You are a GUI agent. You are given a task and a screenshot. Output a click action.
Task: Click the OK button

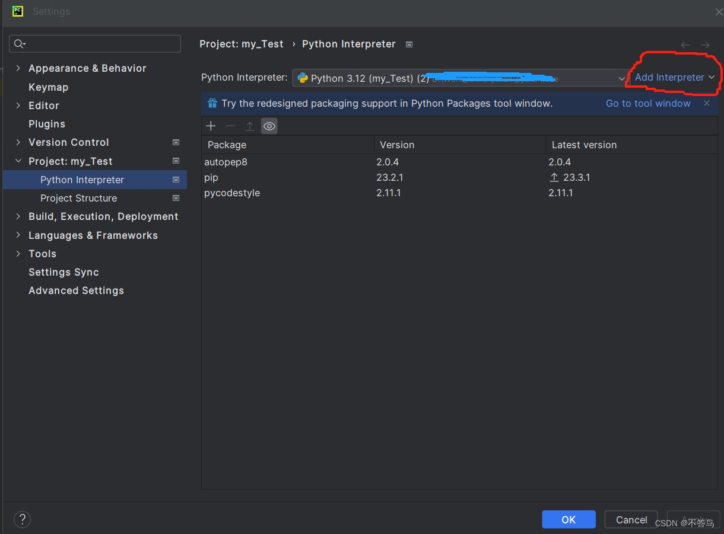(x=569, y=520)
